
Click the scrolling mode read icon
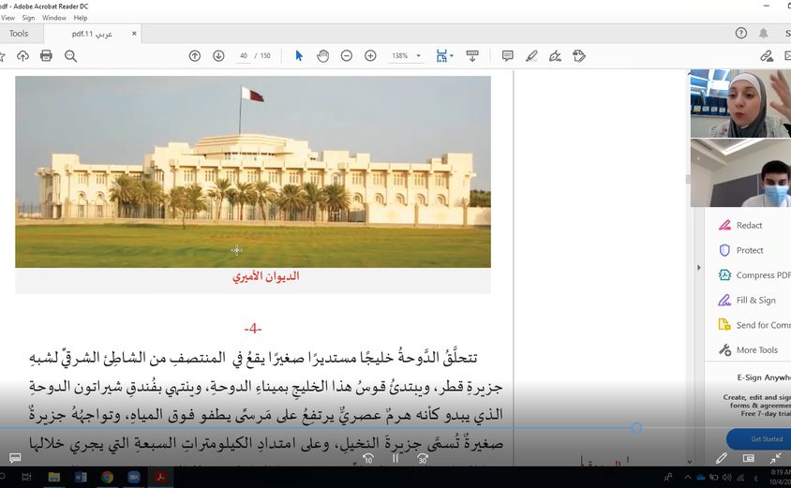click(x=472, y=56)
